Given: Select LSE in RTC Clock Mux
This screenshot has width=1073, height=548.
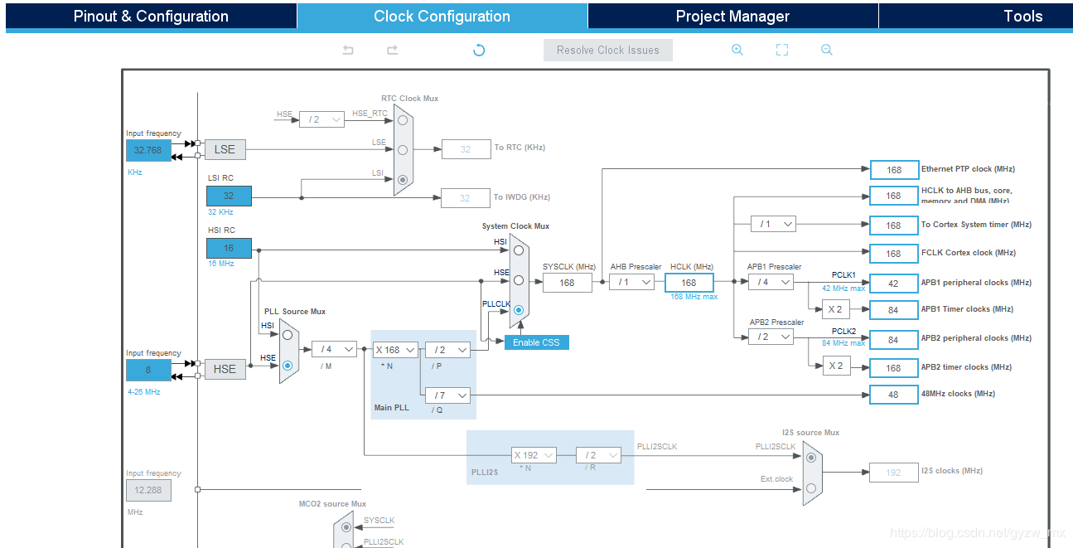Looking at the screenshot, I should click(x=403, y=150).
